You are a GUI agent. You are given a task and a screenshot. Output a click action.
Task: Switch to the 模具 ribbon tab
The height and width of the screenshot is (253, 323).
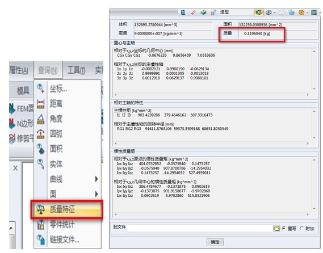(23, 91)
